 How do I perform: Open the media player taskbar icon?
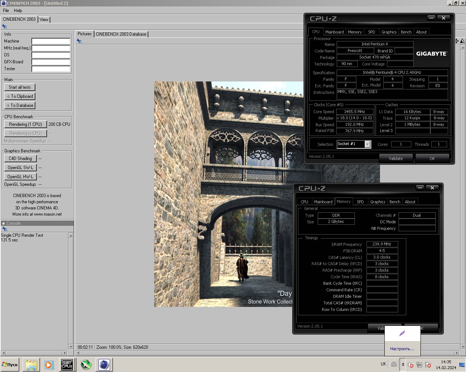pyautogui.click(x=49, y=365)
